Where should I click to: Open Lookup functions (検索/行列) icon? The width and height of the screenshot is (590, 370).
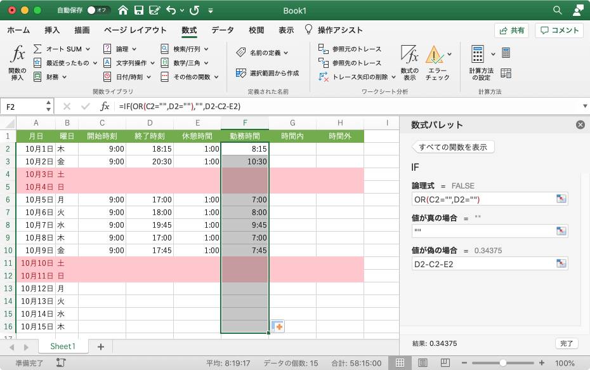[x=164, y=49]
